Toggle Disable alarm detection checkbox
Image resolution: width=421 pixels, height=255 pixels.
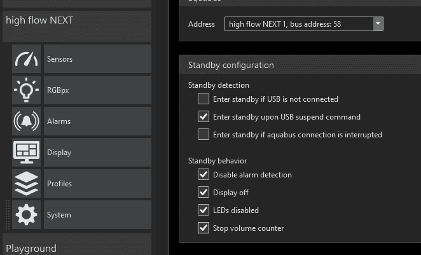coord(204,174)
